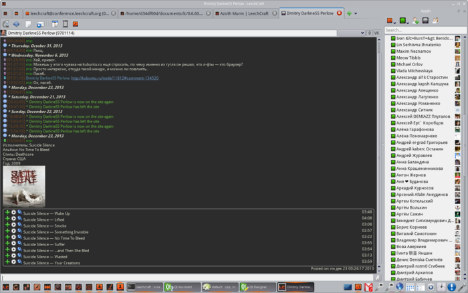468x293 pixels.
Task: Click the small 0 button next to VK
Action: pyautogui.click(x=370, y=33)
